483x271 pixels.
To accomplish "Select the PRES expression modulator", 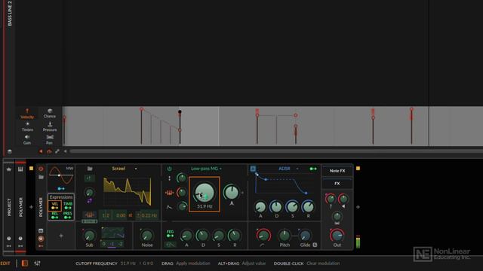I will (67, 215).
